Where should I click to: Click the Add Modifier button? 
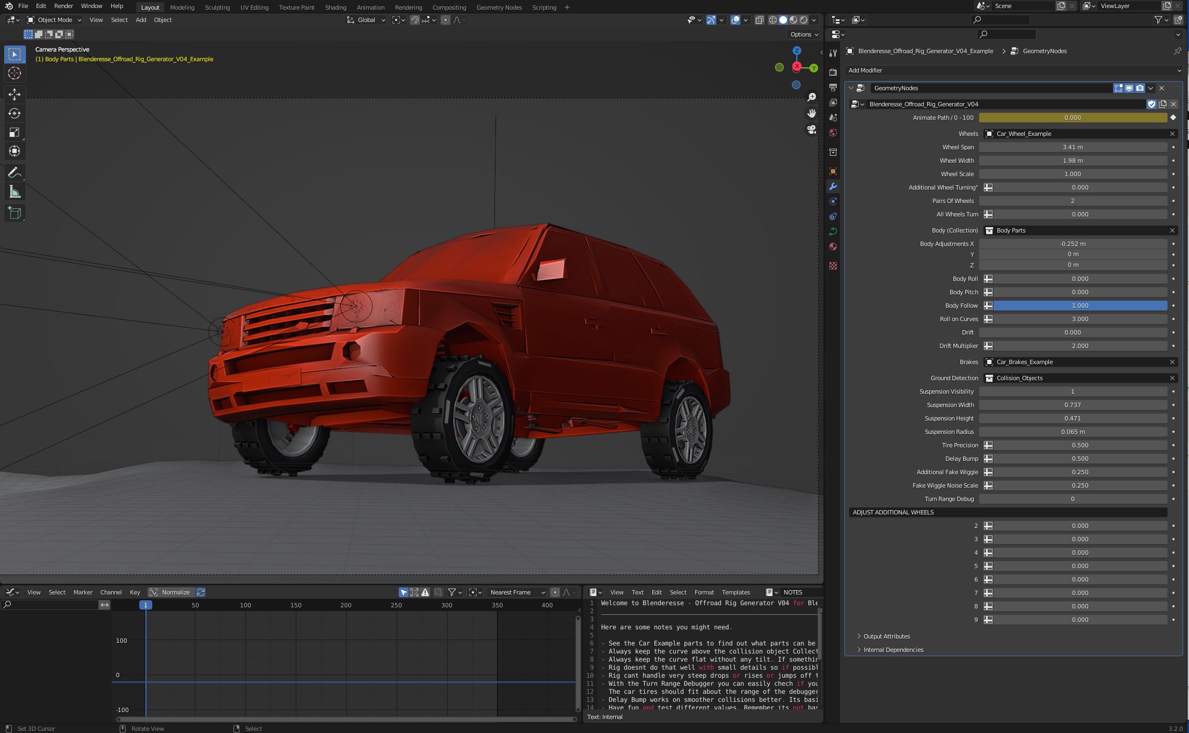point(1013,70)
